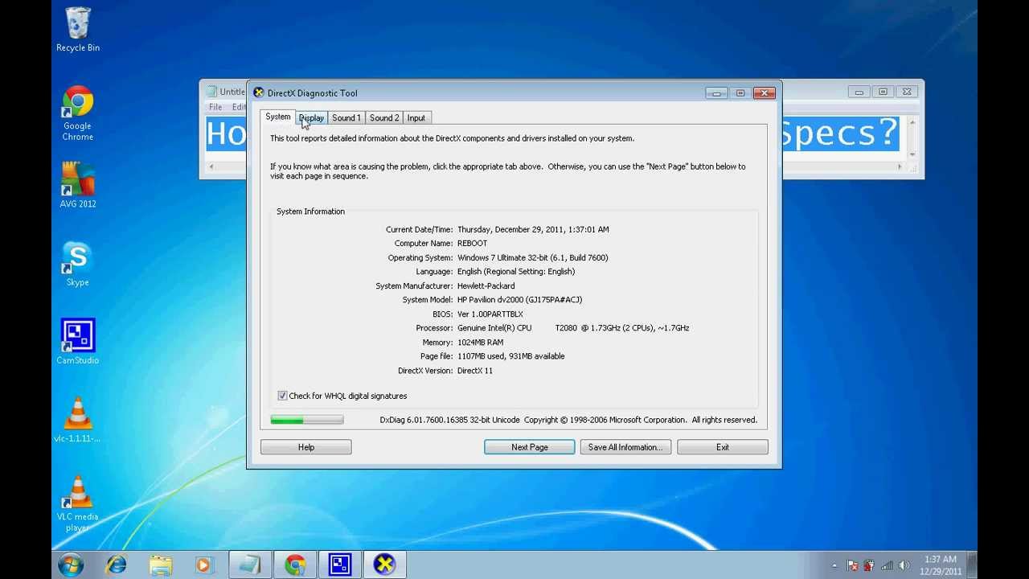This screenshot has width=1029, height=579.
Task: Open Windows Media Player taskbar icon
Action: click(204, 565)
